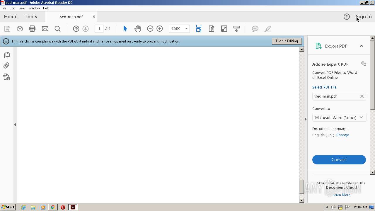Viewport: 375px width, 211px height.
Task: Click the current page number field
Action: tap(99, 29)
